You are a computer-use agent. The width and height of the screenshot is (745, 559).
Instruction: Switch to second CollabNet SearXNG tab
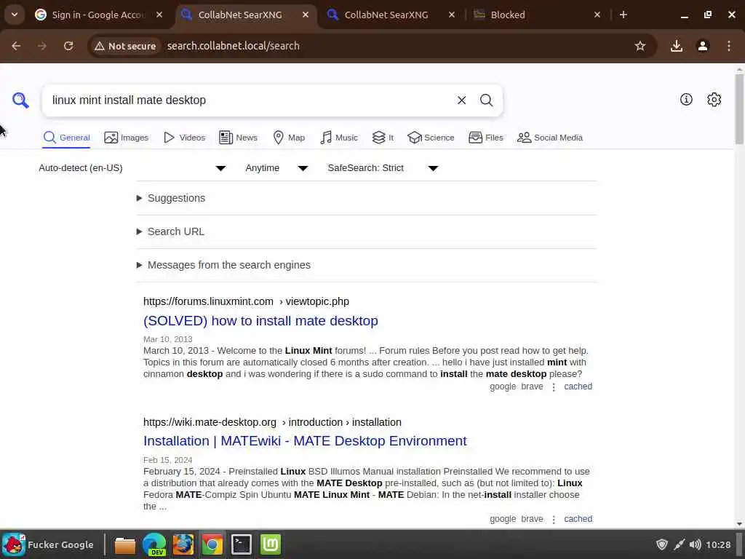[386, 15]
